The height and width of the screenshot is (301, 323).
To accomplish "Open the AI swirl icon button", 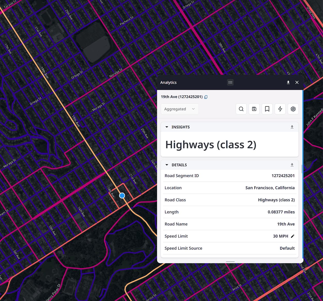I will (293, 109).
